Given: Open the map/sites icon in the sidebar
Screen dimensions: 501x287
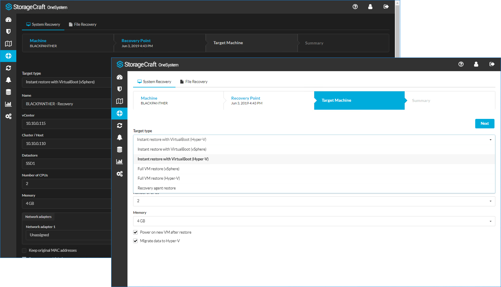Looking at the screenshot, I should (x=119, y=101).
